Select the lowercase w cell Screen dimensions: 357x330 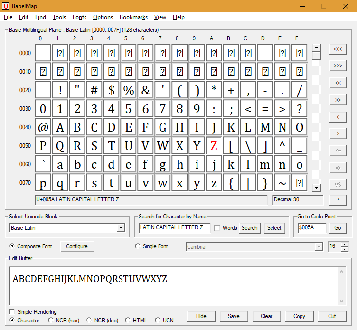point(162,183)
